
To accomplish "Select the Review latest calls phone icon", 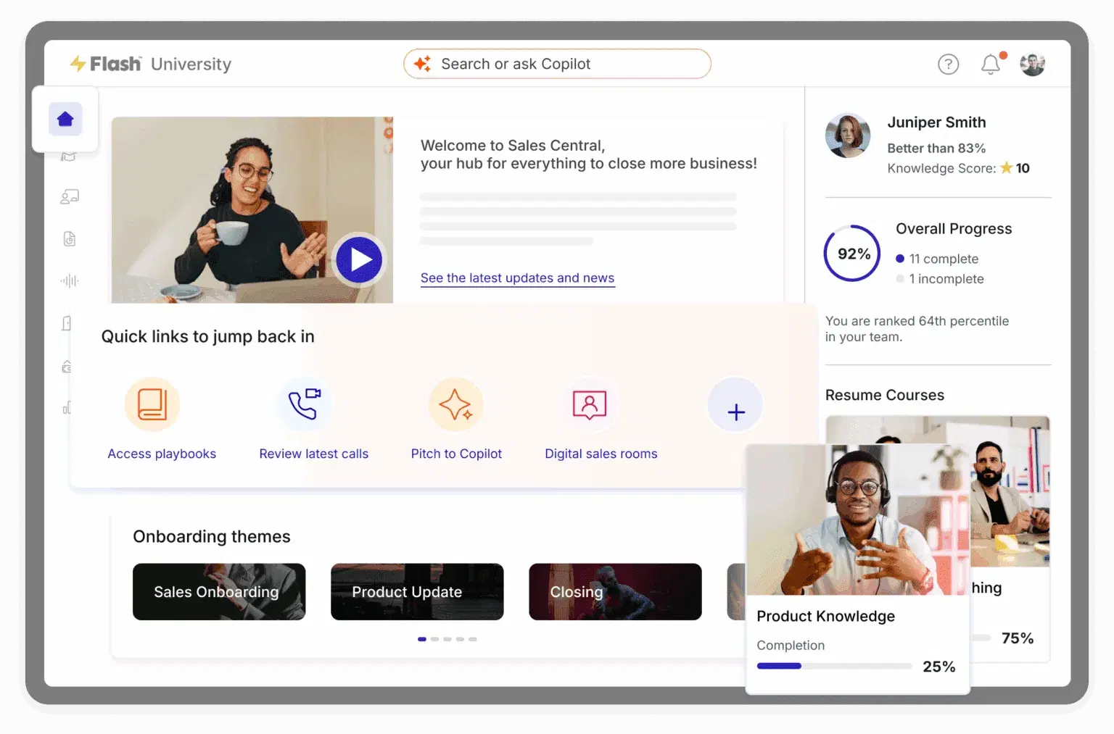I will [x=305, y=404].
